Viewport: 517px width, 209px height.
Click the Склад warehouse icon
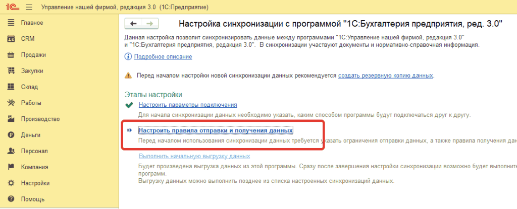[11, 87]
